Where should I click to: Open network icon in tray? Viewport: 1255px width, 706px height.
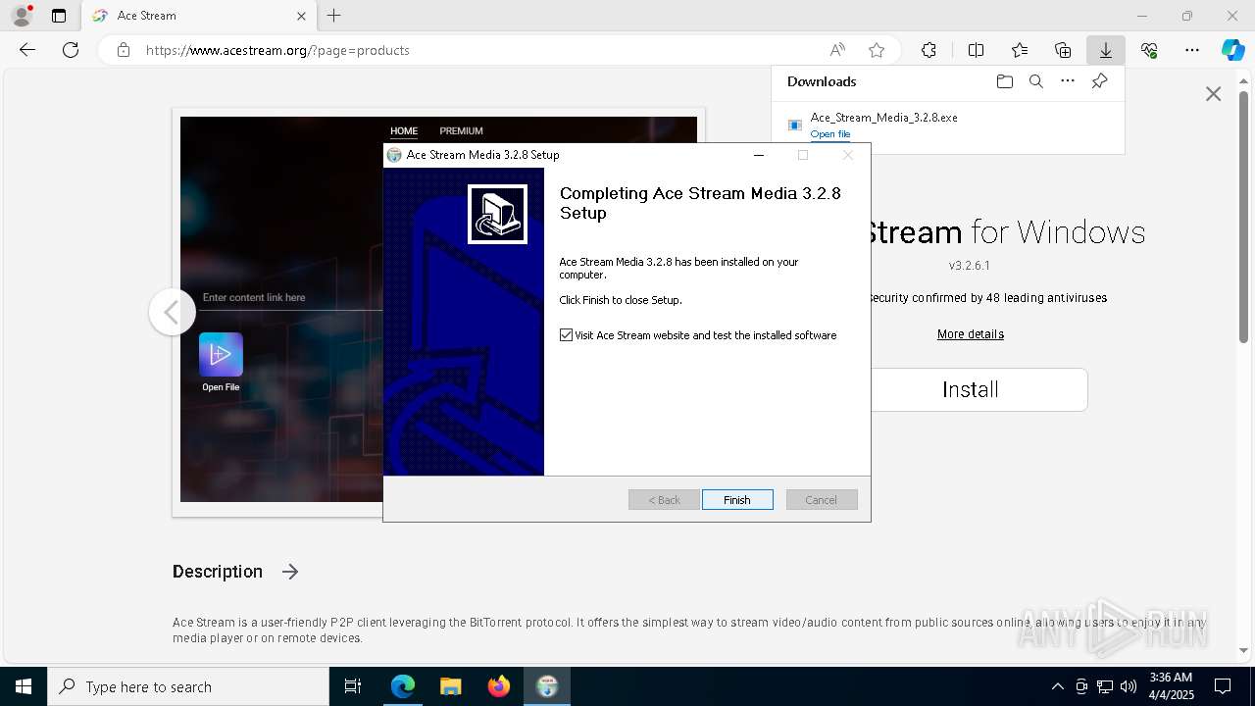tap(1105, 686)
